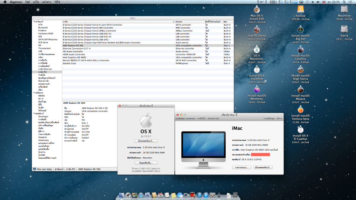Viewport: 356px width, 200px height.
Task: Open the Apple menu
Action: click(5, 2)
